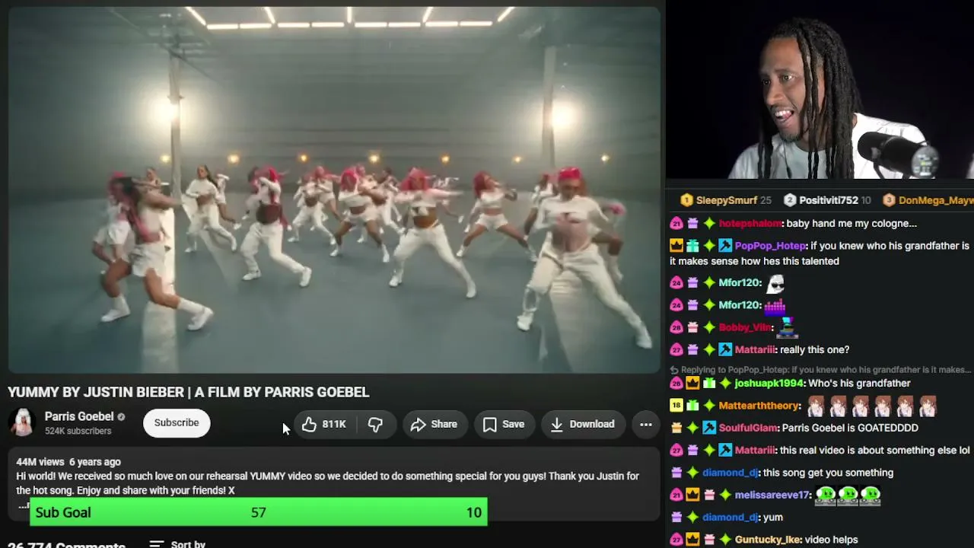The width and height of the screenshot is (974, 548).
Task: Click the teal gift badge beside PopPop_Hotep
Action: 692,246
